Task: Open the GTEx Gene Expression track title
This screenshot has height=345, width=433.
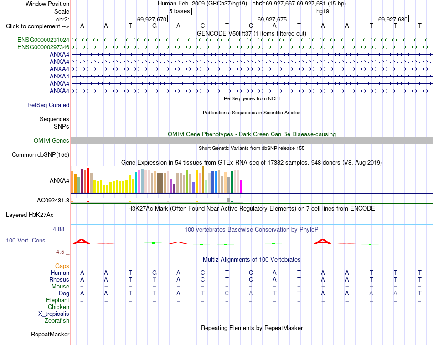Action: [252, 162]
